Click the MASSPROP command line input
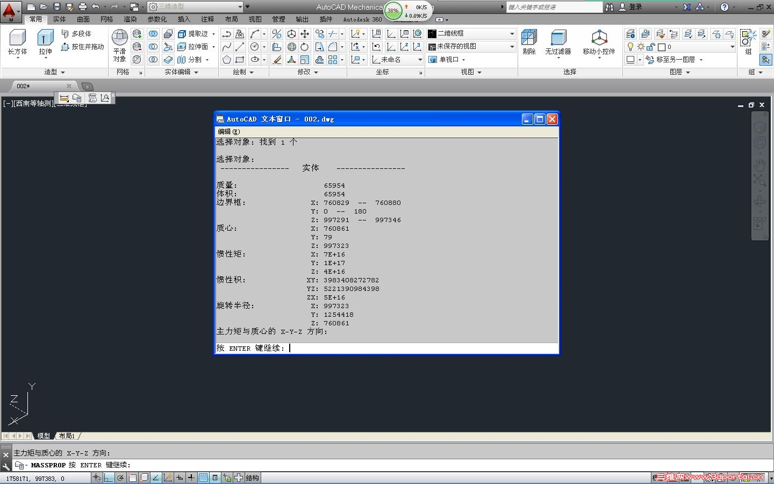Image resolution: width=774 pixels, height=484 pixels. coord(392,465)
